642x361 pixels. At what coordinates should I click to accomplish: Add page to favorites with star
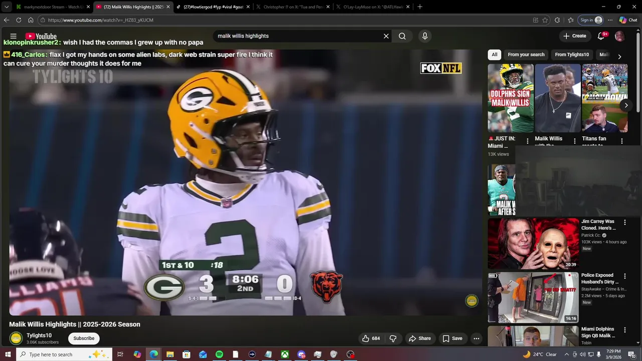pyautogui.click(x=545, y=20)
